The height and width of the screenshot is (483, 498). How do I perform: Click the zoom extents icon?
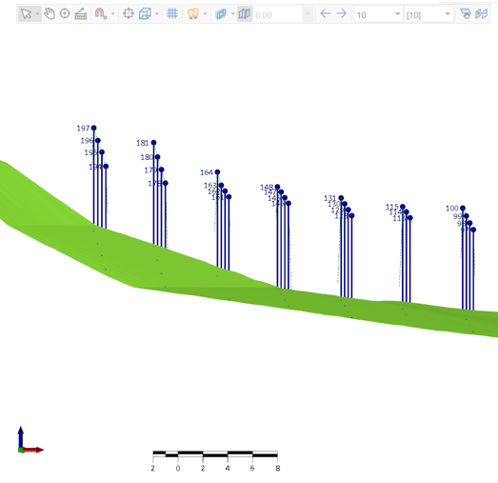tap(129, 13)
